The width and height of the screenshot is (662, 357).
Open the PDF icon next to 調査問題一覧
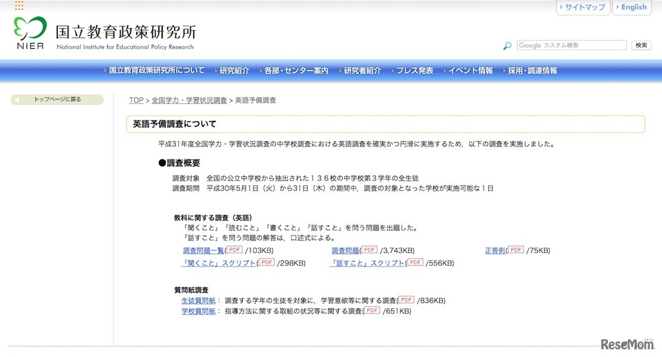(234, 249)
